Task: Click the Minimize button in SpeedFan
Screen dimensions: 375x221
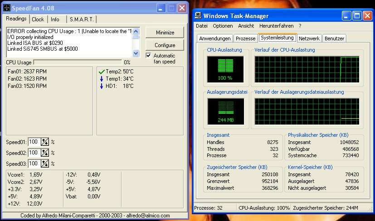Action: coord(165,33)
